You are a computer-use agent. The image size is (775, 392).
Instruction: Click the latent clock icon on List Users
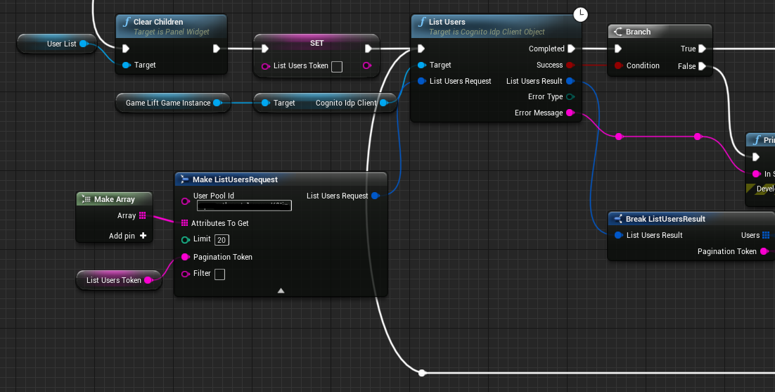coord(580,13)
